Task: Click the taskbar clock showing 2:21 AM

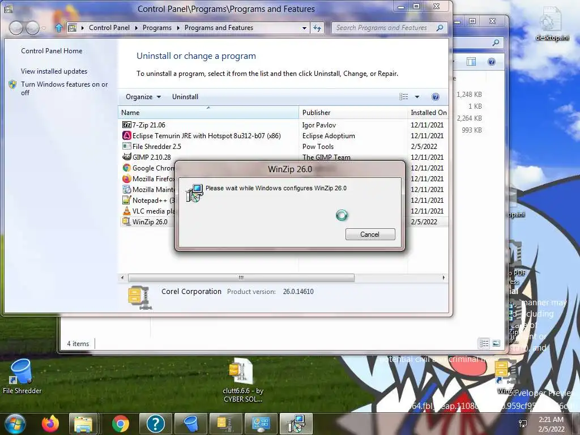Action: (551, 424)
